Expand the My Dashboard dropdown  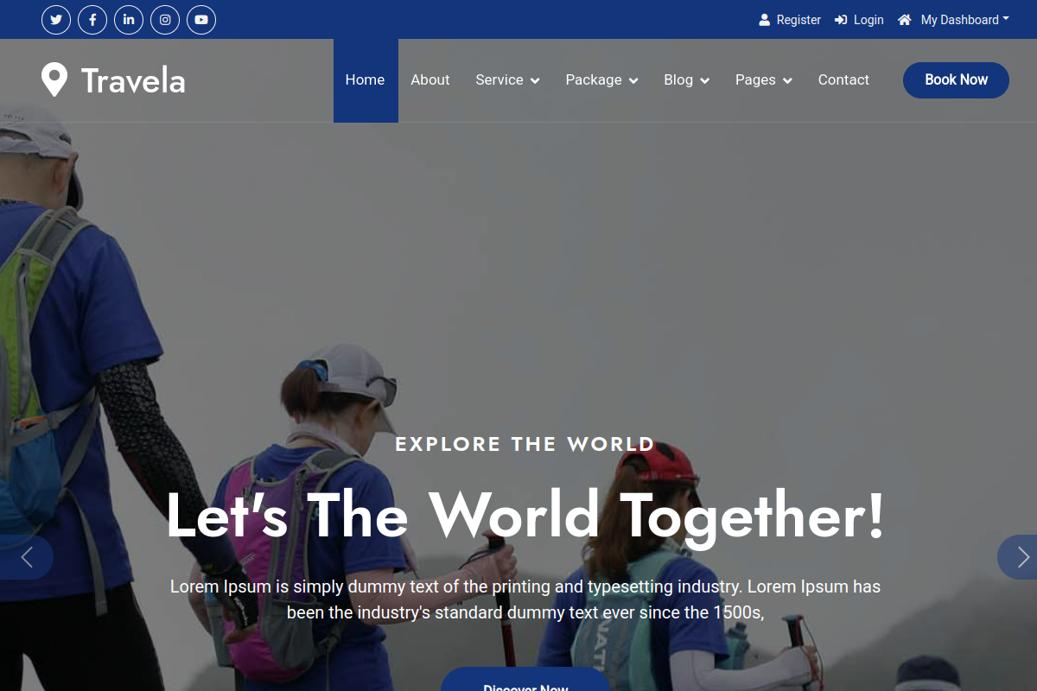pyautogui.click(x=953, y=20)
